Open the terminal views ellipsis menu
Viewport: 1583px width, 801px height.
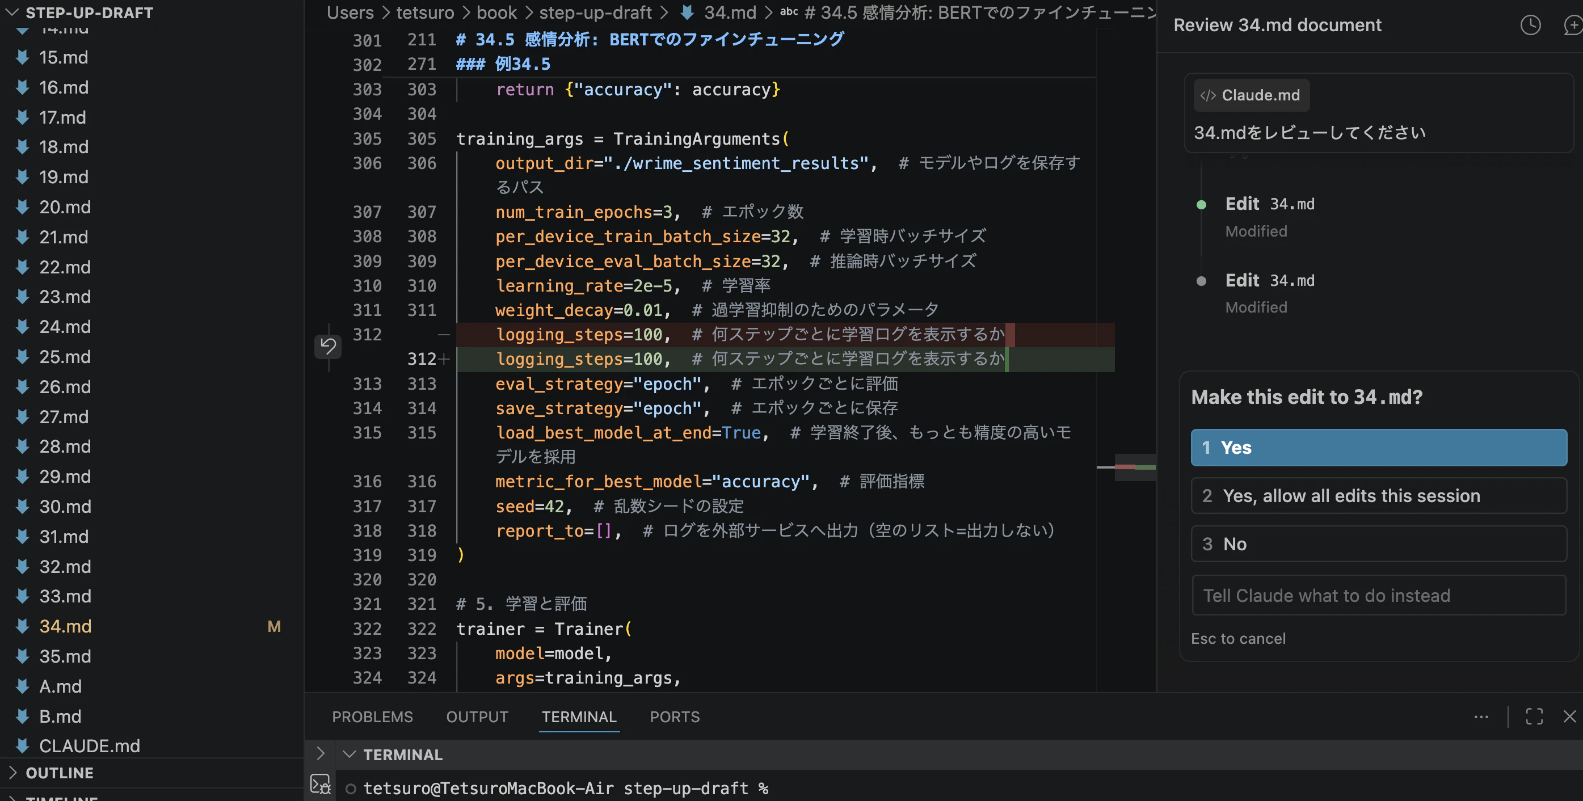1481,716
